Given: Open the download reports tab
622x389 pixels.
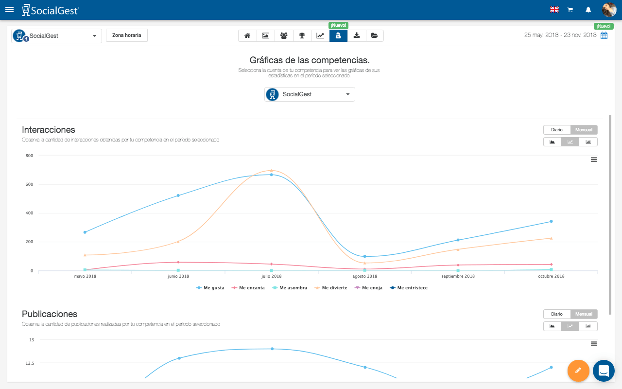Looking at the screenshot, I should coord(357,35).
